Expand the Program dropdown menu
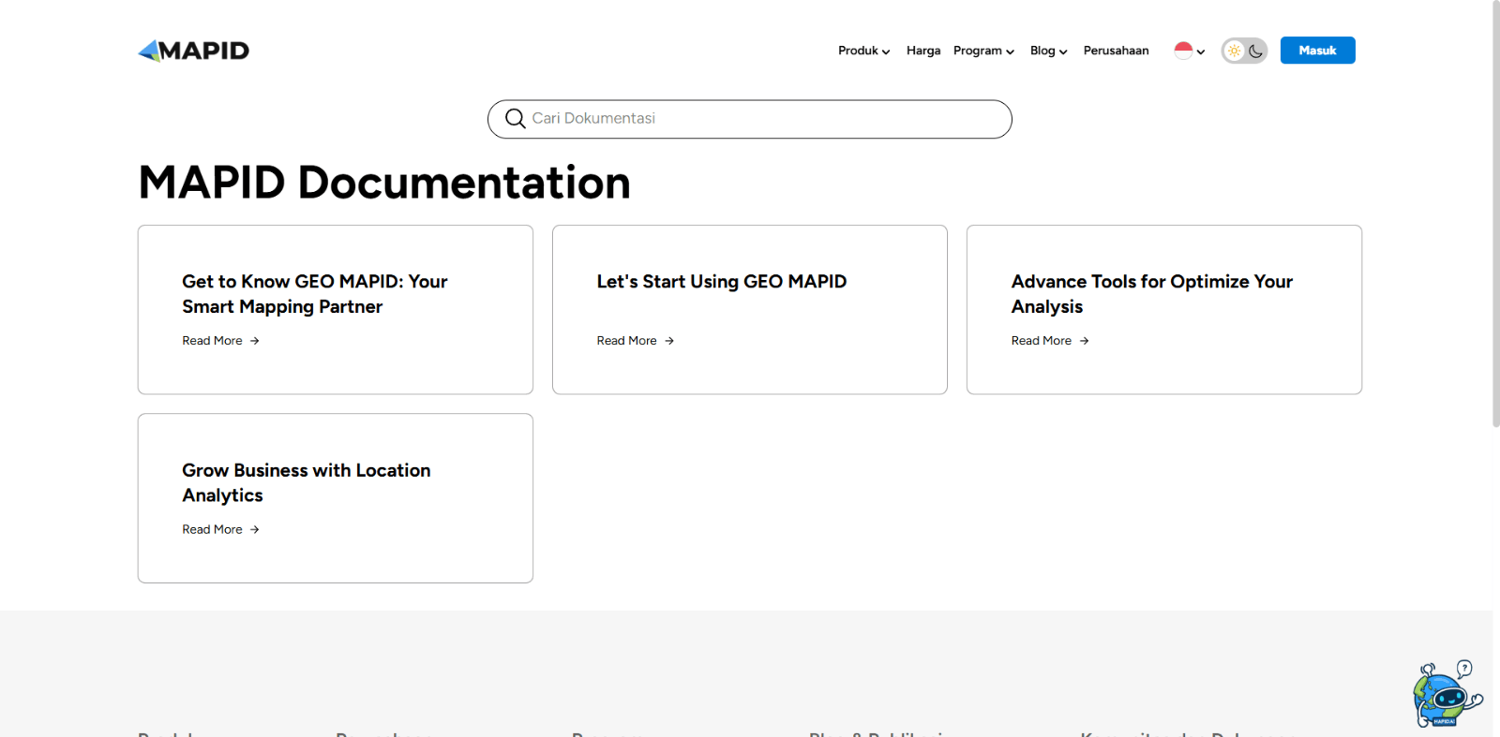 (x=983, y=51)
